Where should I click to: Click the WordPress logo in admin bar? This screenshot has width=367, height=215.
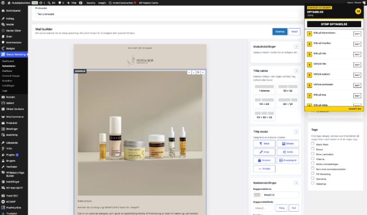pyautogui.click(x=3, y=3)
